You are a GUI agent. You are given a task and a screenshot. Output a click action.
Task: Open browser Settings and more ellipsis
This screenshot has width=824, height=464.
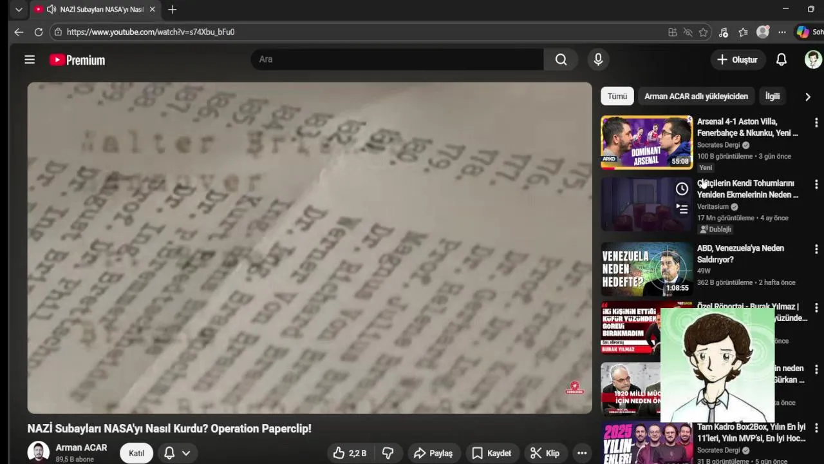click(x=782, y=32)
